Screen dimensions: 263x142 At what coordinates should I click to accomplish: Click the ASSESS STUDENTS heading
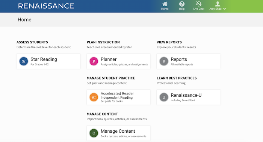pyautogui.click(x=32, y=42)
